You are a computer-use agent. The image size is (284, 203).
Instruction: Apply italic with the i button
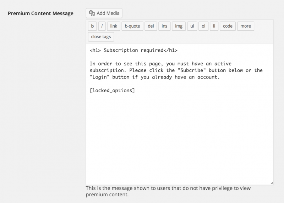(102, 26)
